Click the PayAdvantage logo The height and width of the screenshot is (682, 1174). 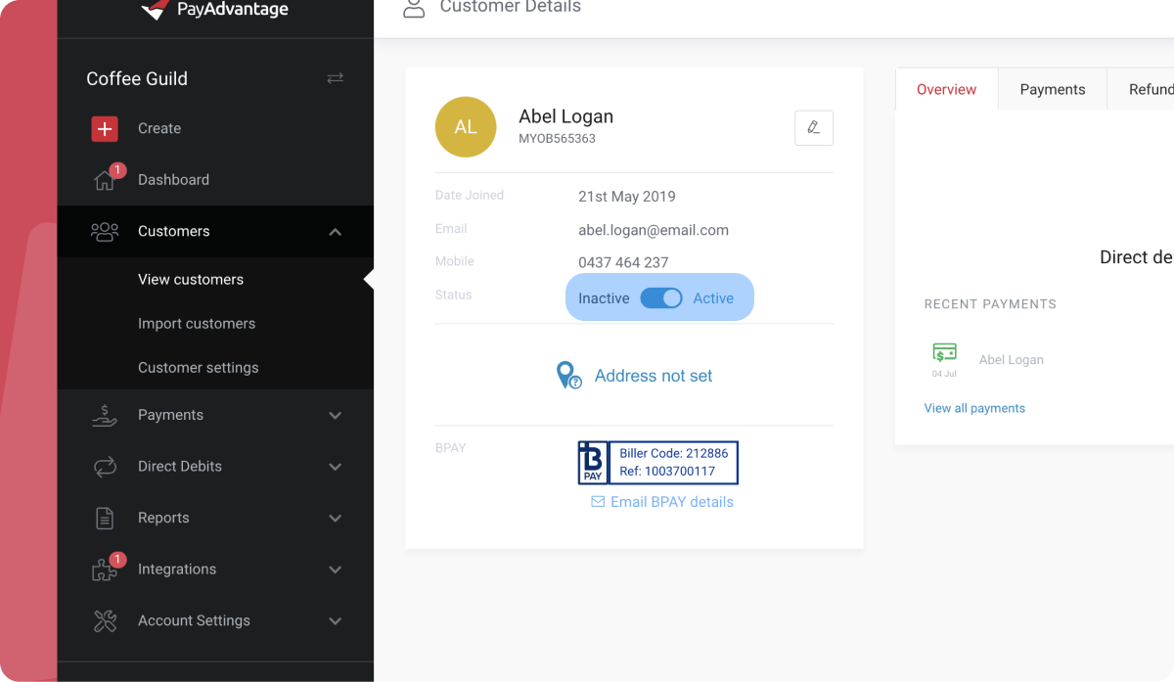click(x=215, y=10)
